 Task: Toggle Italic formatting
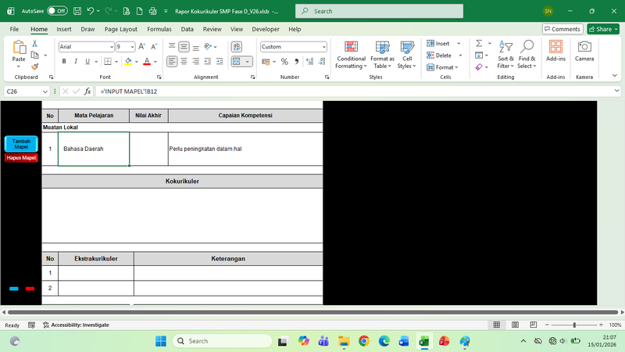click(76, 62)
